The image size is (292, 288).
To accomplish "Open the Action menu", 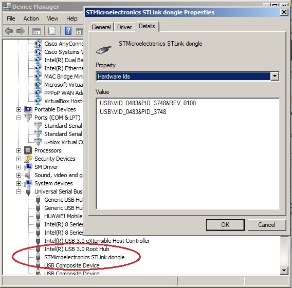I will tap(31, 18).
